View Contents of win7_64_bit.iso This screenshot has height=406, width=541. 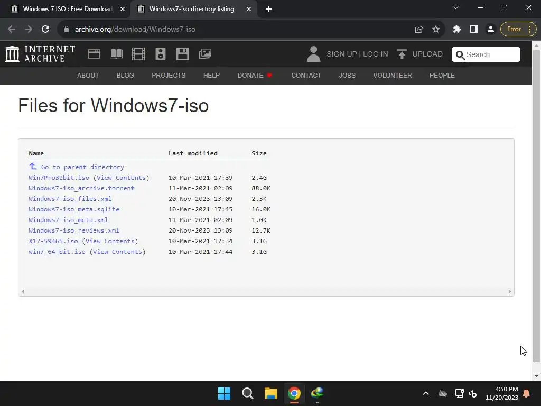click(x=117, y=252)
